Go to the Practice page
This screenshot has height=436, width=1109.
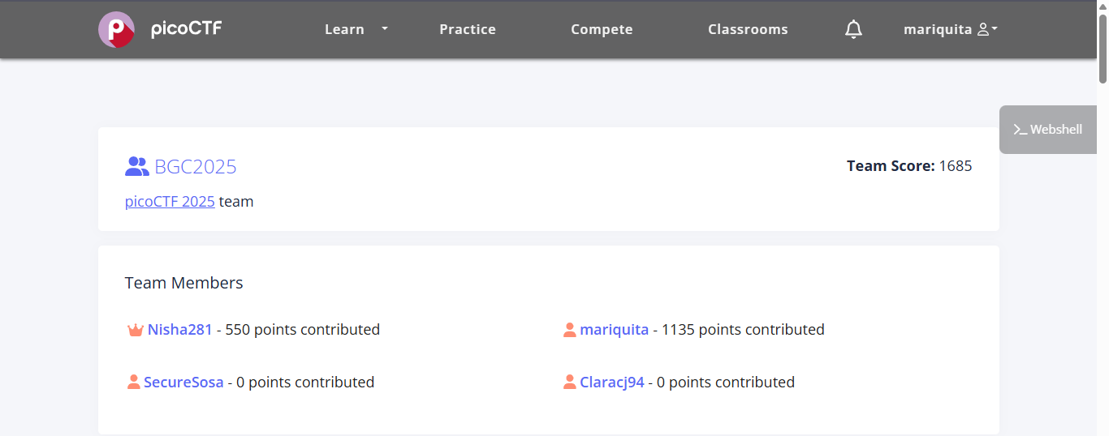click(x=468, y=29)
